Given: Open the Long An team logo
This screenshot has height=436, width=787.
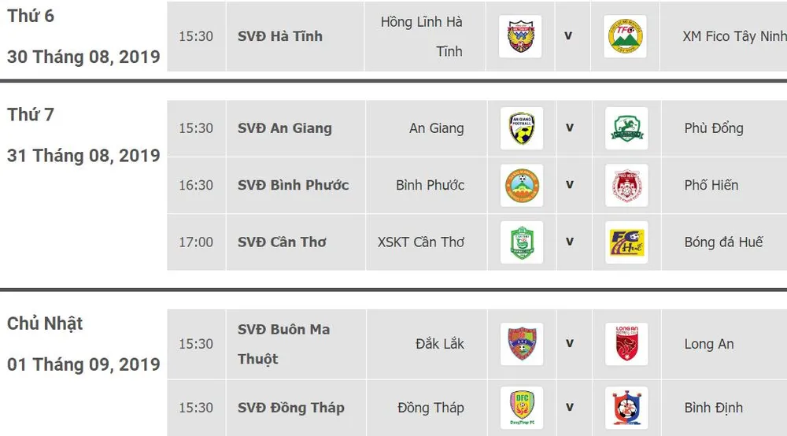Looking at the screenshot, I should 626,344.
